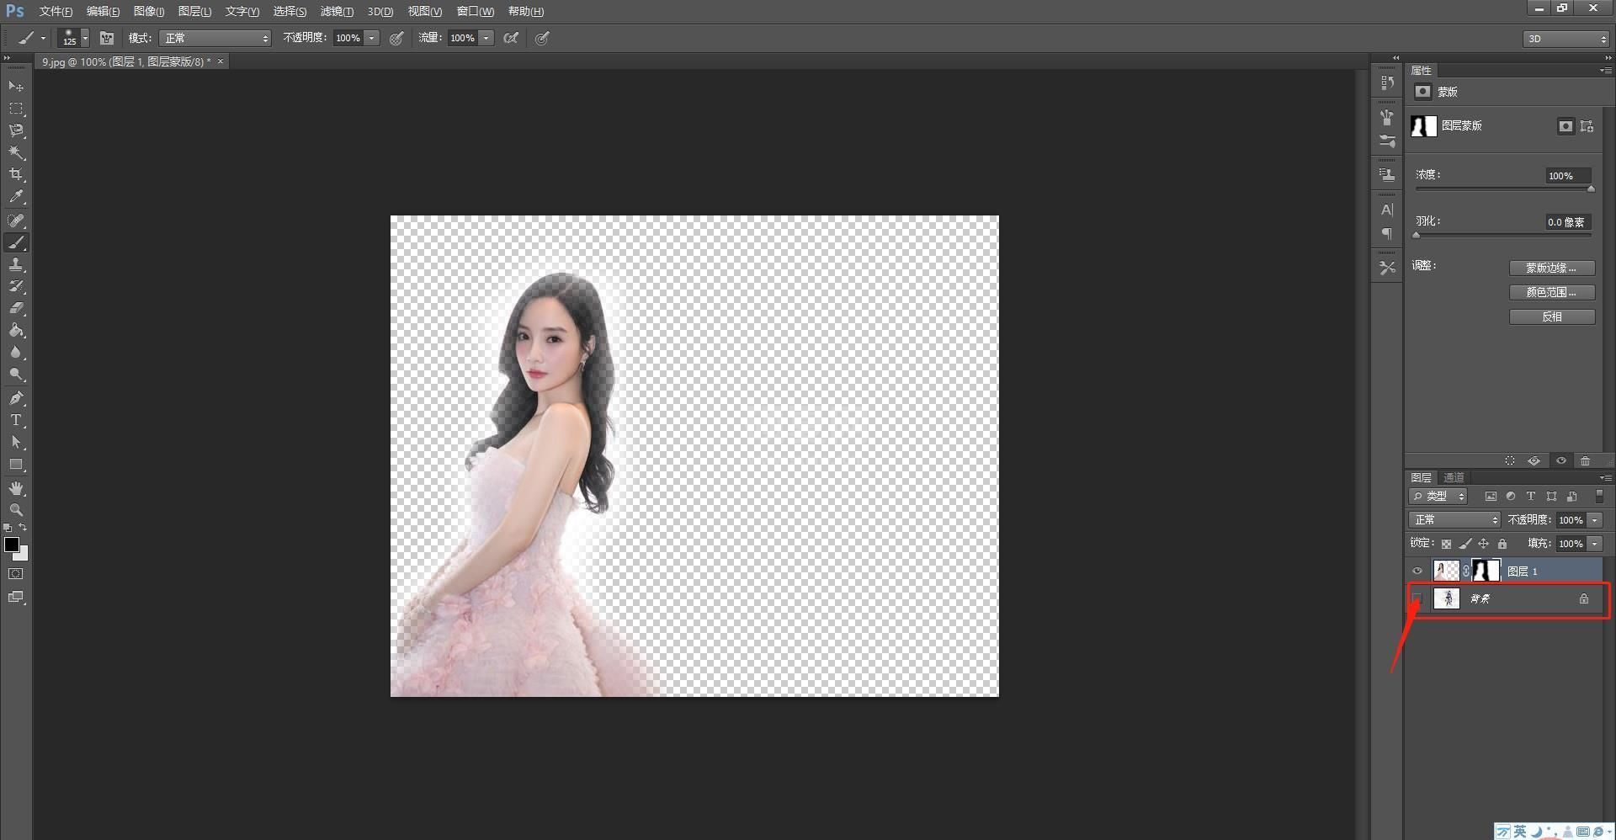This screenshot has width=1616, height=840.
Task: Select the Rectangular Marquee tool
Action: (x=16, y=109)
